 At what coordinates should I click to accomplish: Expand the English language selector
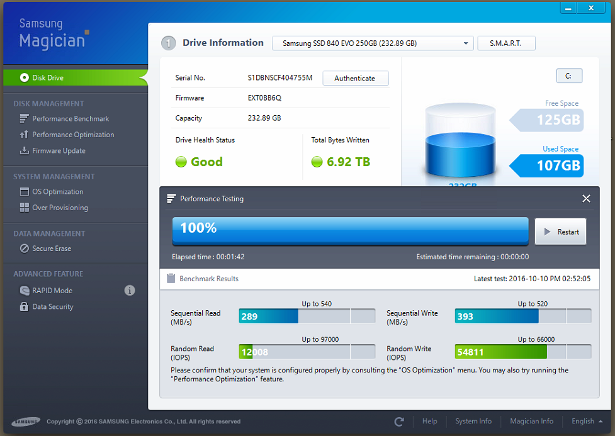(587, 422)
